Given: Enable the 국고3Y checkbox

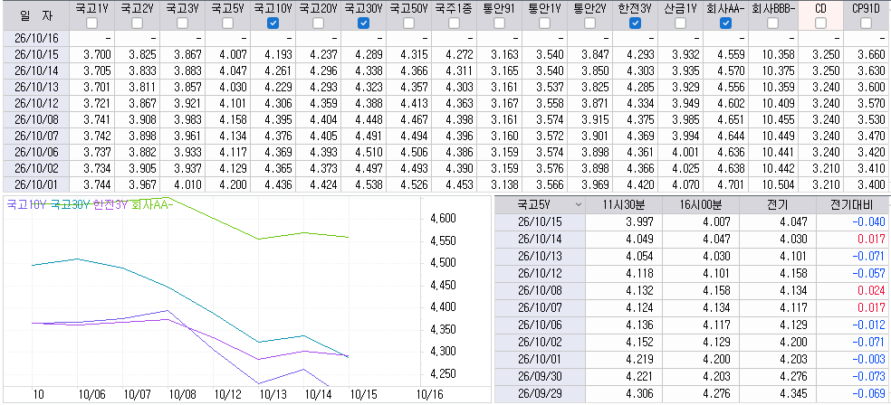Looking at the screenshot, I should click(x=182, y=24).
